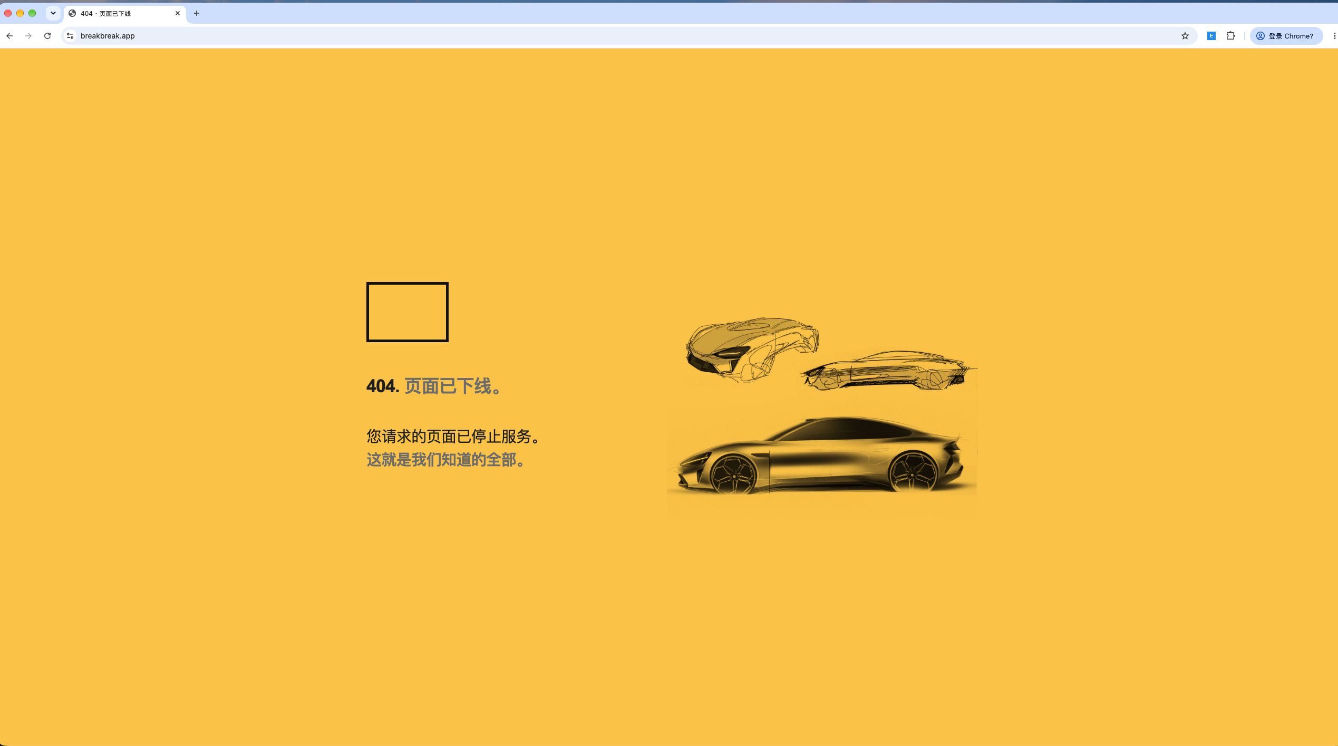Minimize window with yellow button

20,13
